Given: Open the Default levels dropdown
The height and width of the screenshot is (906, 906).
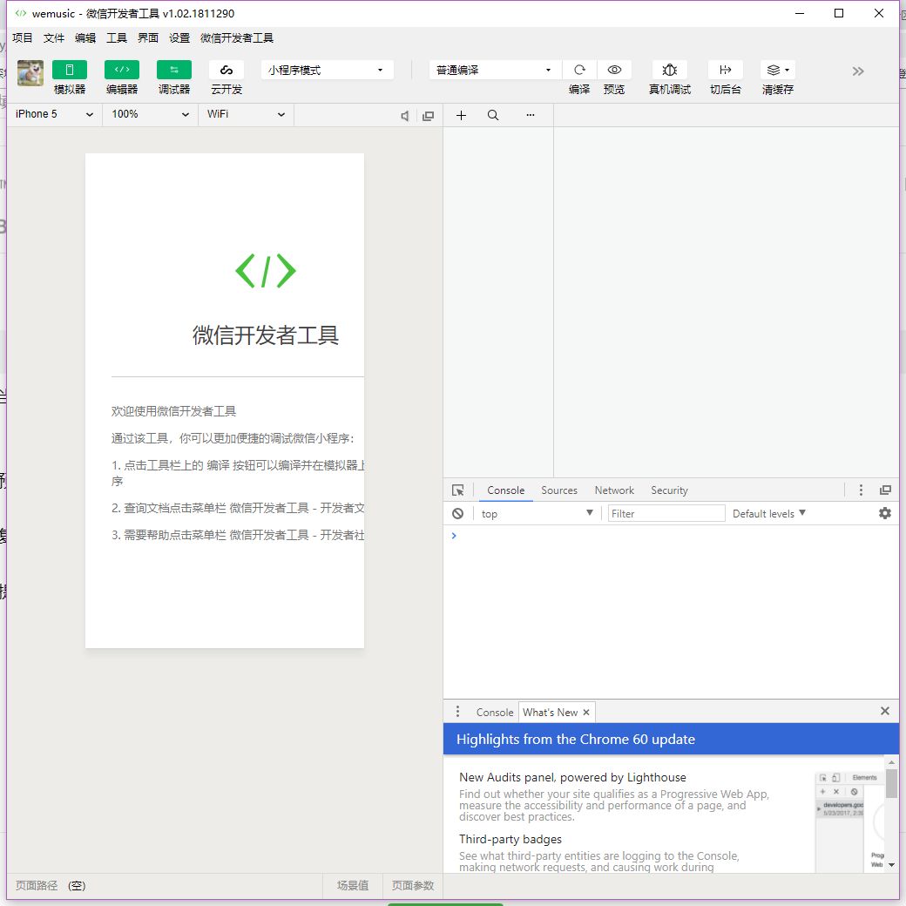Looking at the screenshot, I should click(x=769, y=514).
